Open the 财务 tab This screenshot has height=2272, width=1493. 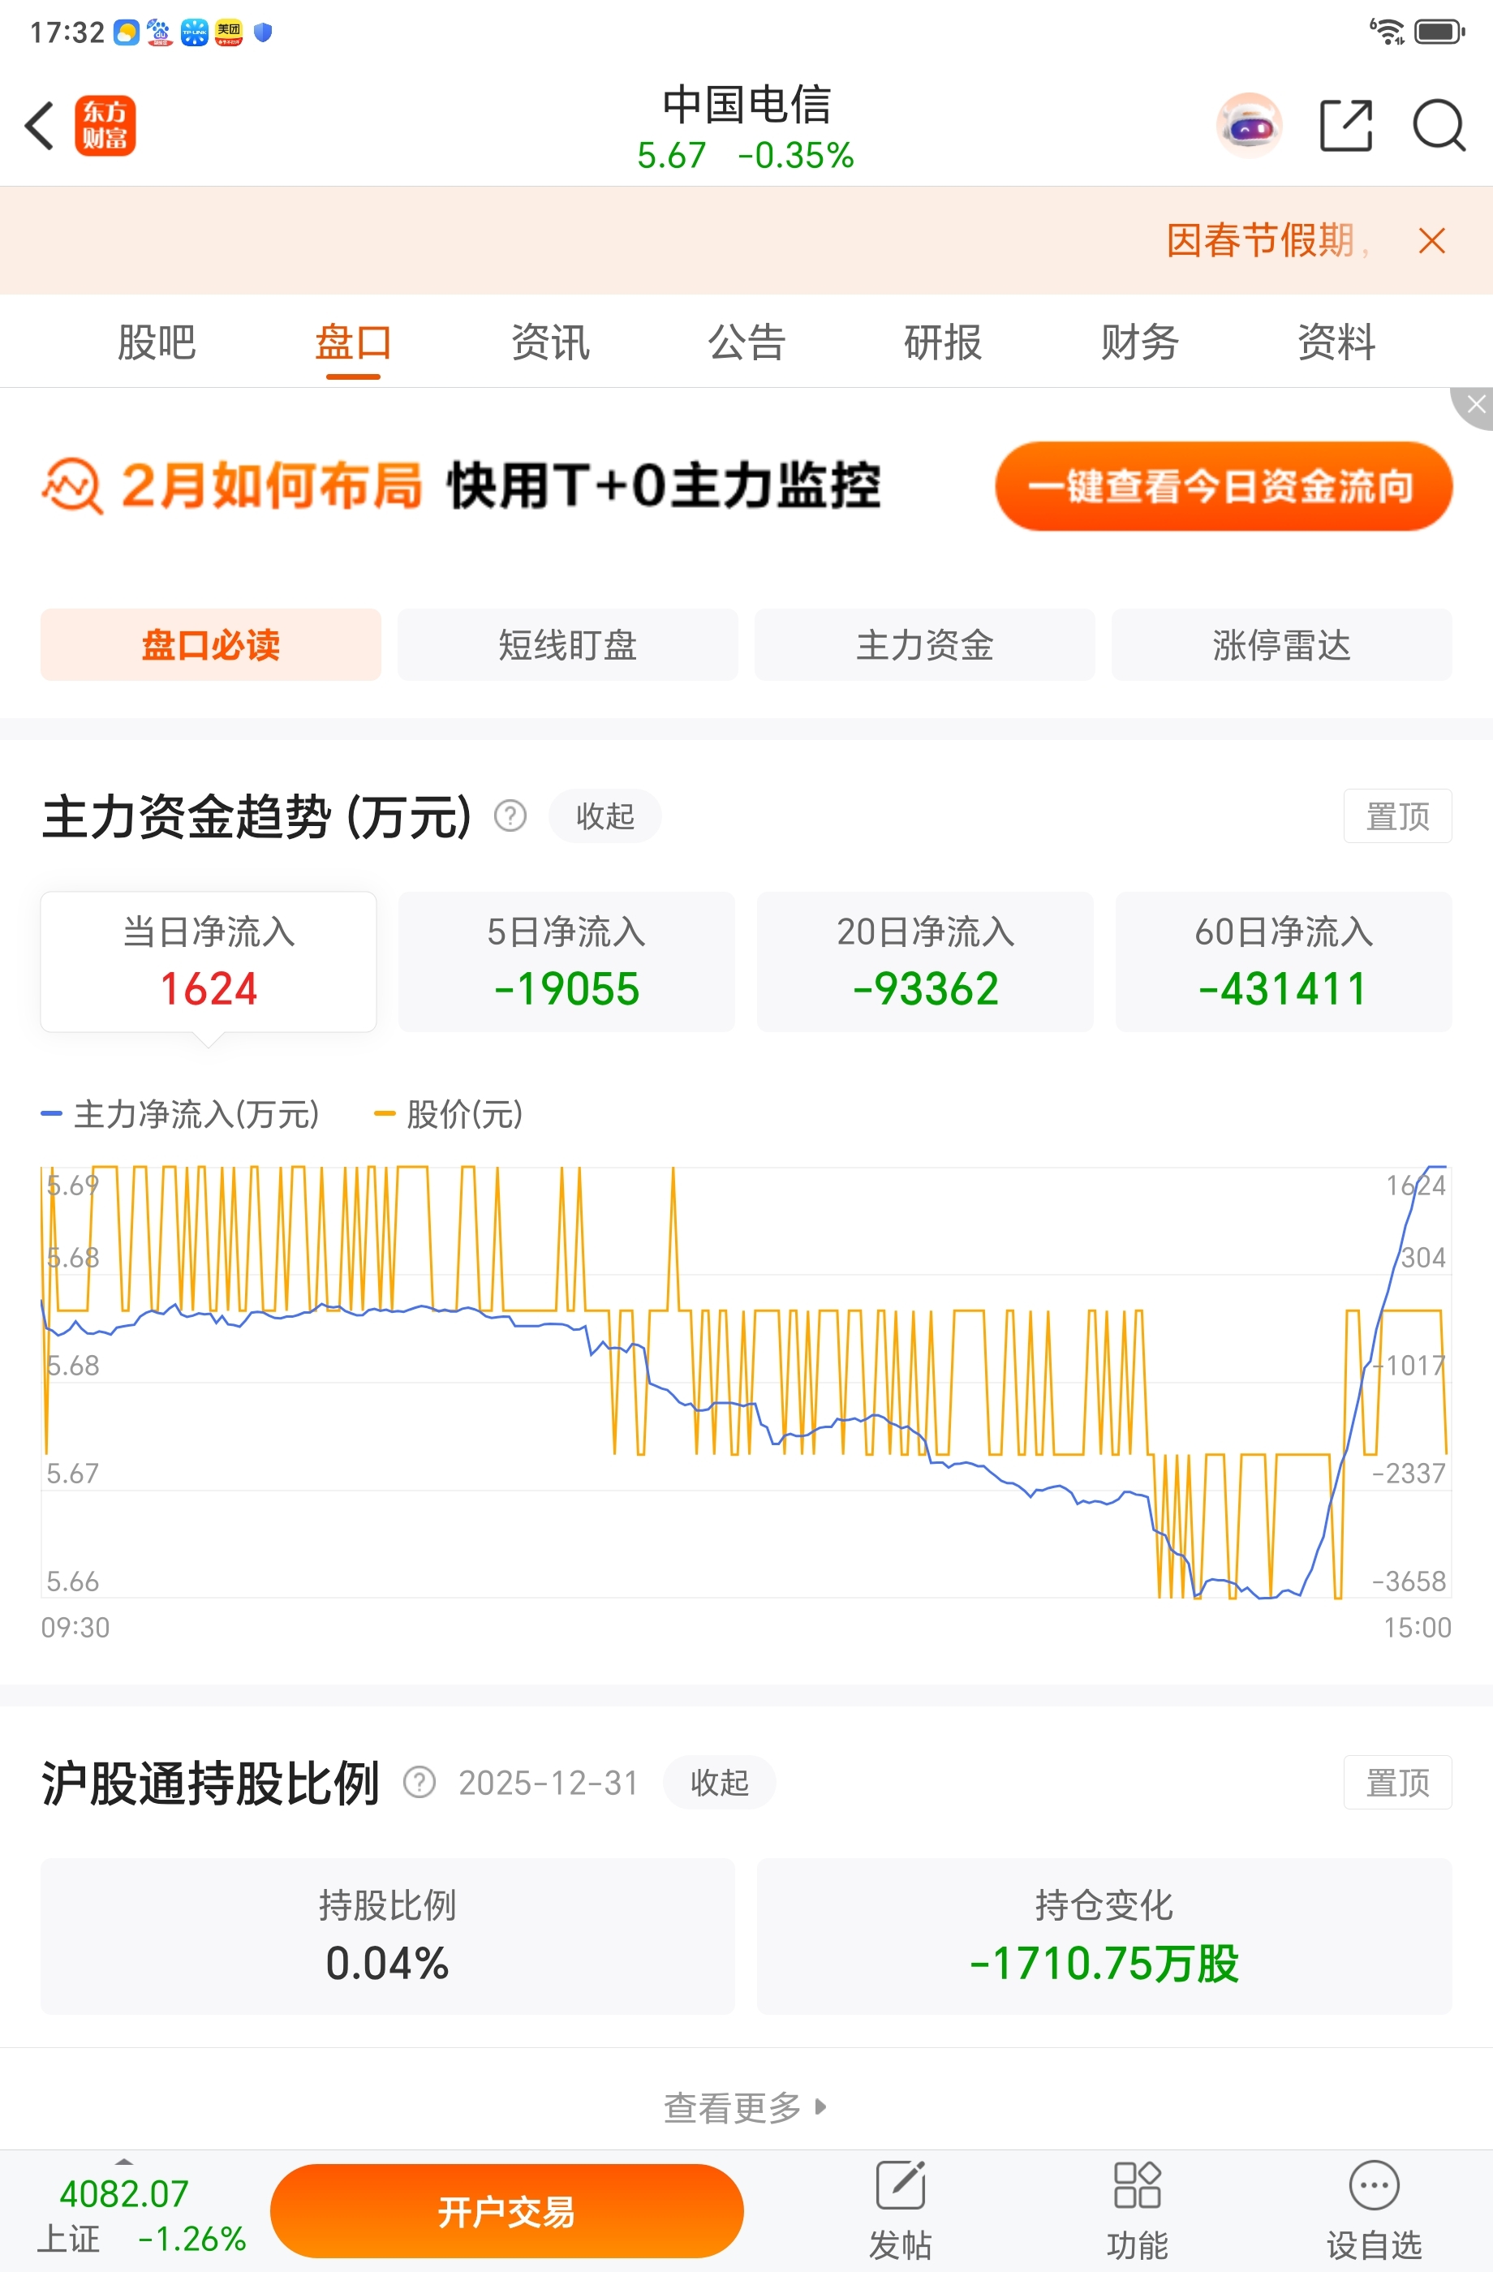point(1140,342)
